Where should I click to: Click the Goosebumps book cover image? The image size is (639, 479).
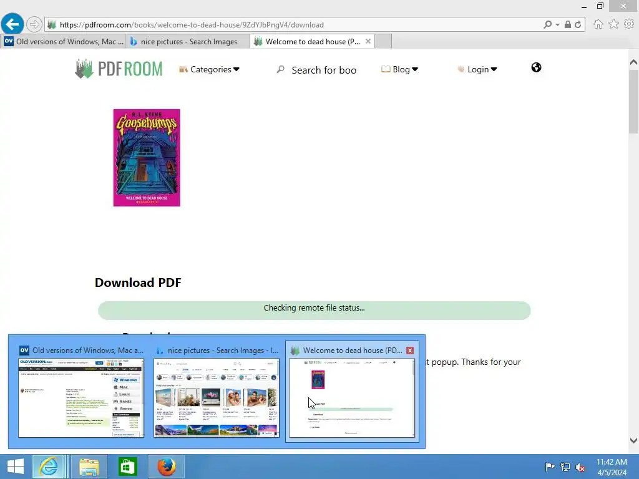(147, 158)
